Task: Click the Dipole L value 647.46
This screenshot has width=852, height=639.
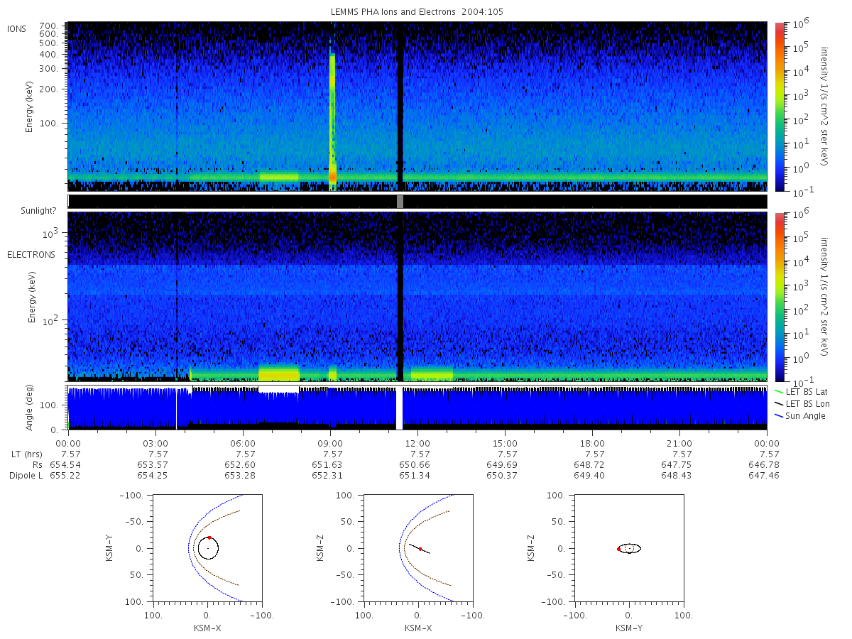Action: click(763, 475)
